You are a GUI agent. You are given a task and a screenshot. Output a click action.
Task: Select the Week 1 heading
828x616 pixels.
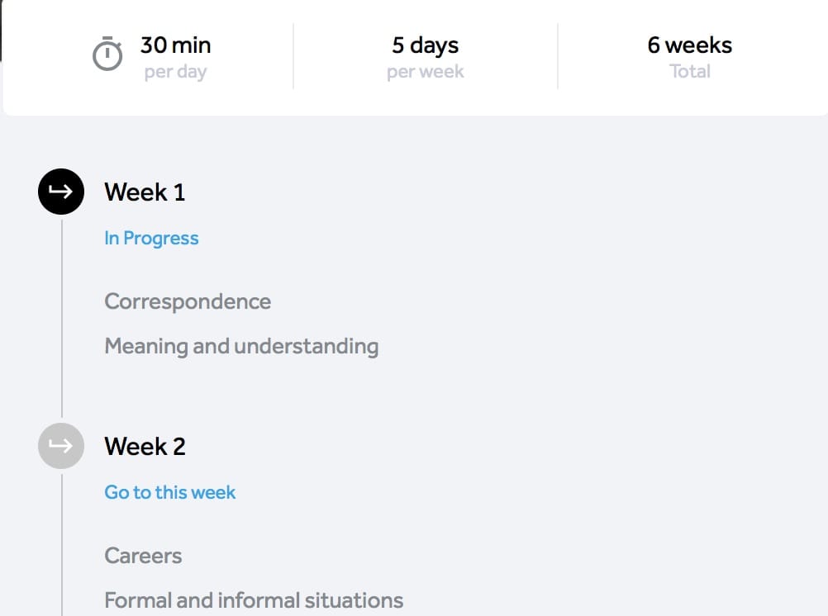click(145, 192)
